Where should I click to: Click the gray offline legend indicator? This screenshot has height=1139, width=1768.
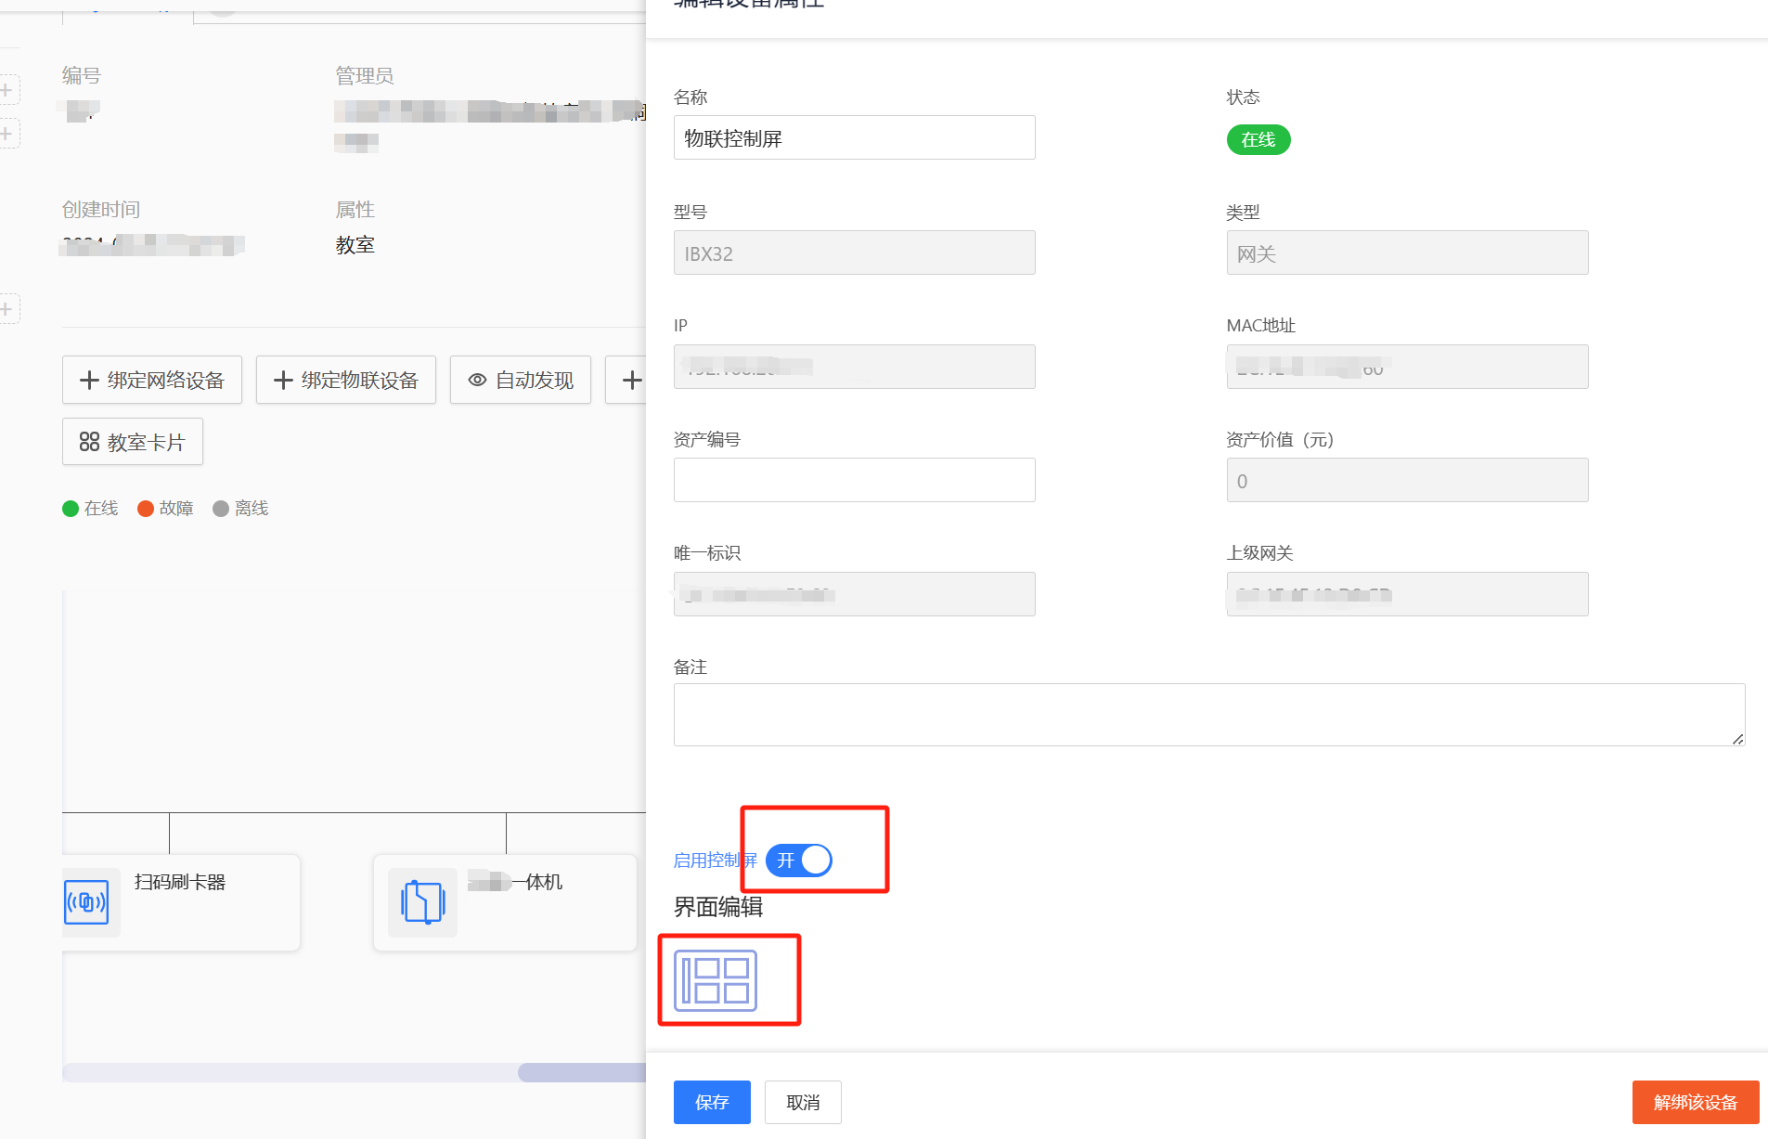pos(221,509)
